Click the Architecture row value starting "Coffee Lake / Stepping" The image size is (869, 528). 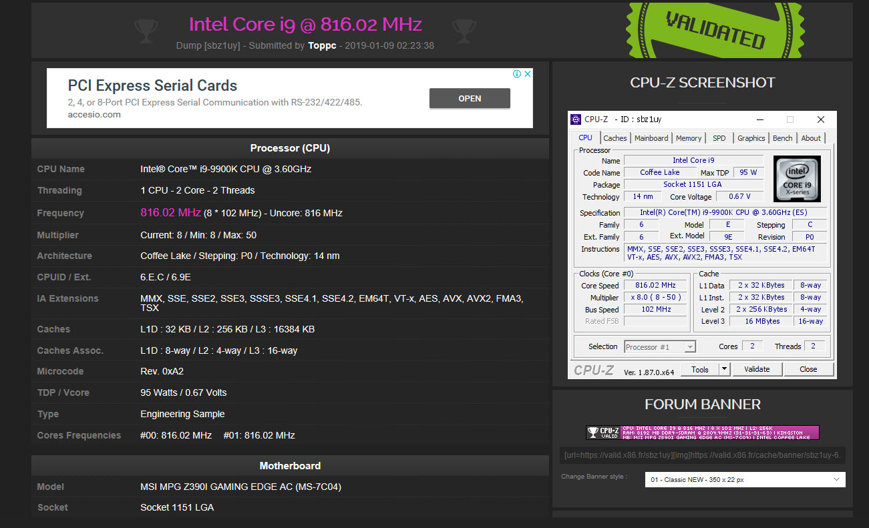[x=240, y=256]
